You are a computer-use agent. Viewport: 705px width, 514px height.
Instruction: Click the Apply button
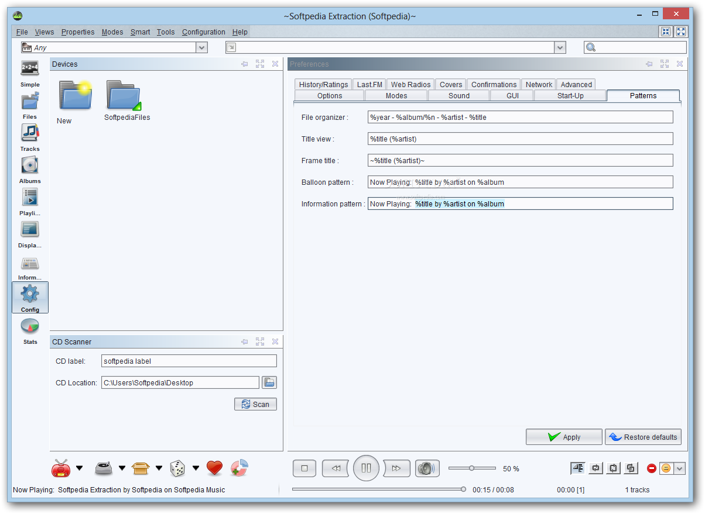click(x=564, y=437)
